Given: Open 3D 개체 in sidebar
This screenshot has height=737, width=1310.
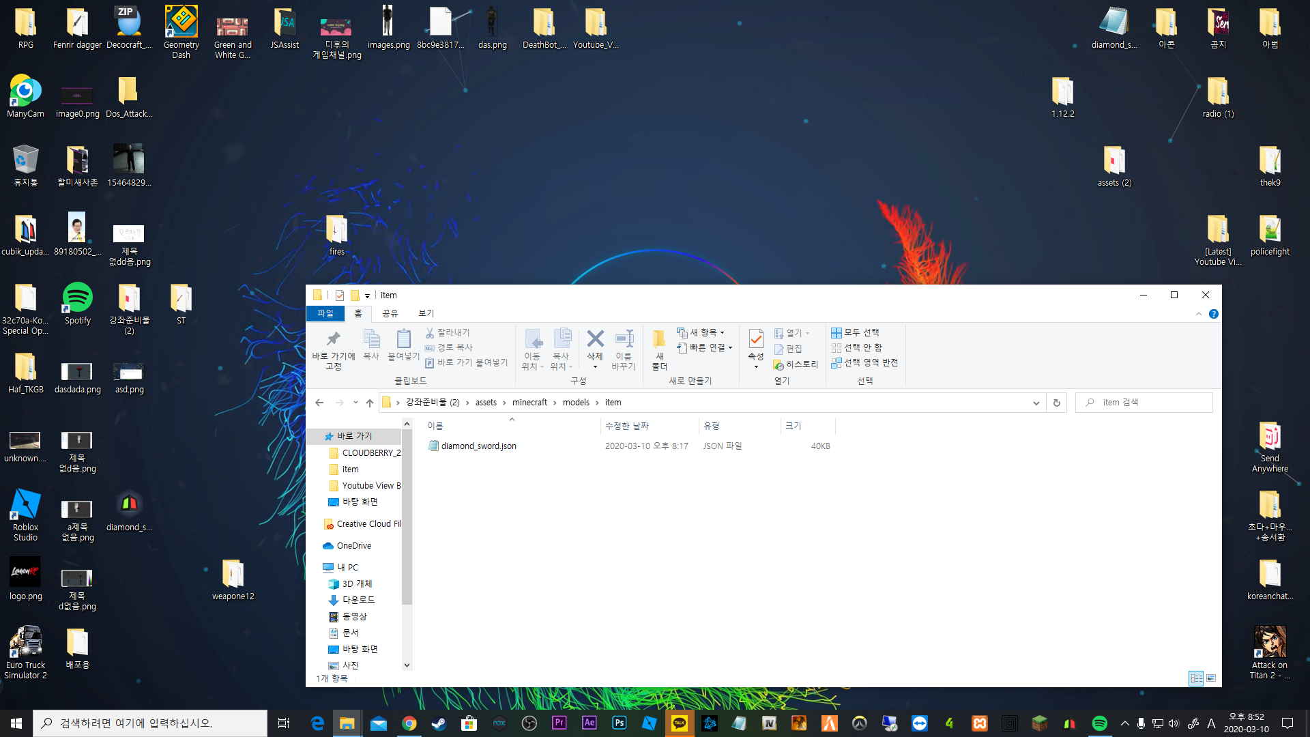Looking at the screenshot, I should (x=350, y=583).
